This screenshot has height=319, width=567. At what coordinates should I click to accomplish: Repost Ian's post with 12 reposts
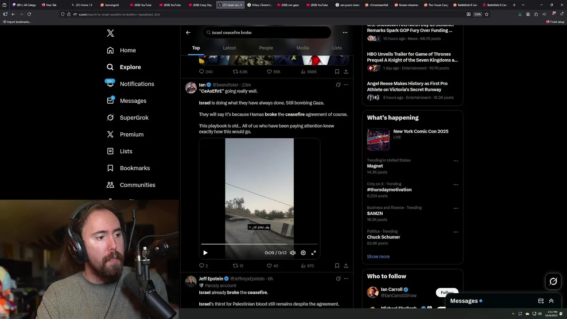coord(238,265)
